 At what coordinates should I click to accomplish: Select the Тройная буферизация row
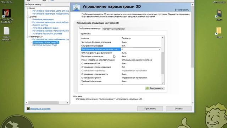[121, 81]
